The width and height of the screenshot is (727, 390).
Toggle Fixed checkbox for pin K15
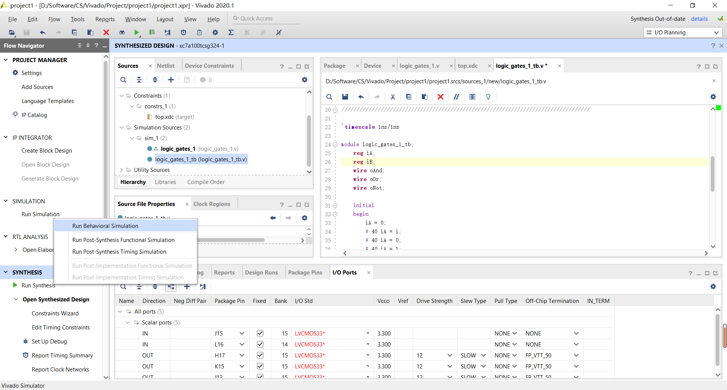(x=260, y=367)
